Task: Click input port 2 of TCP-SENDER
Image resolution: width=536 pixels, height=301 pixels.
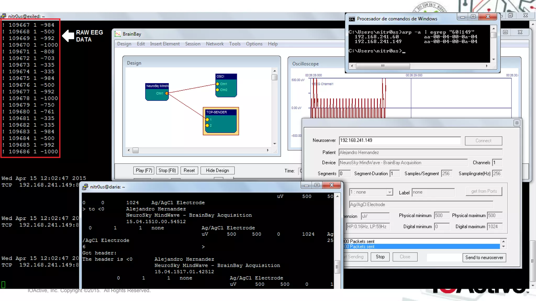Action: point(207,125)
